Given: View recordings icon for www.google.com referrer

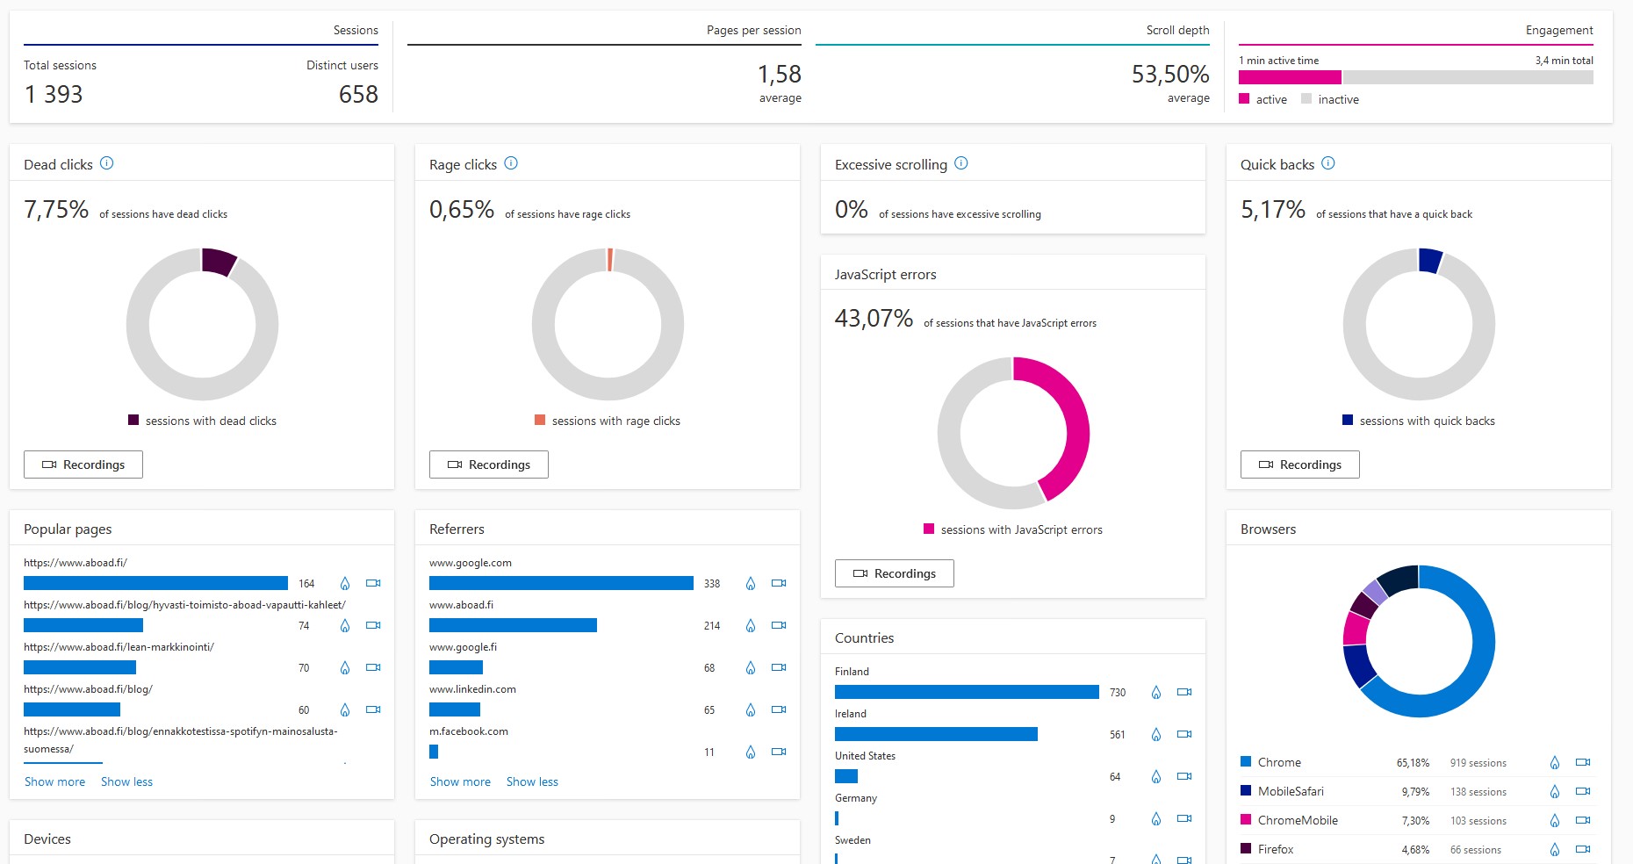Looking at the screenshot, I should click(779, 583).
